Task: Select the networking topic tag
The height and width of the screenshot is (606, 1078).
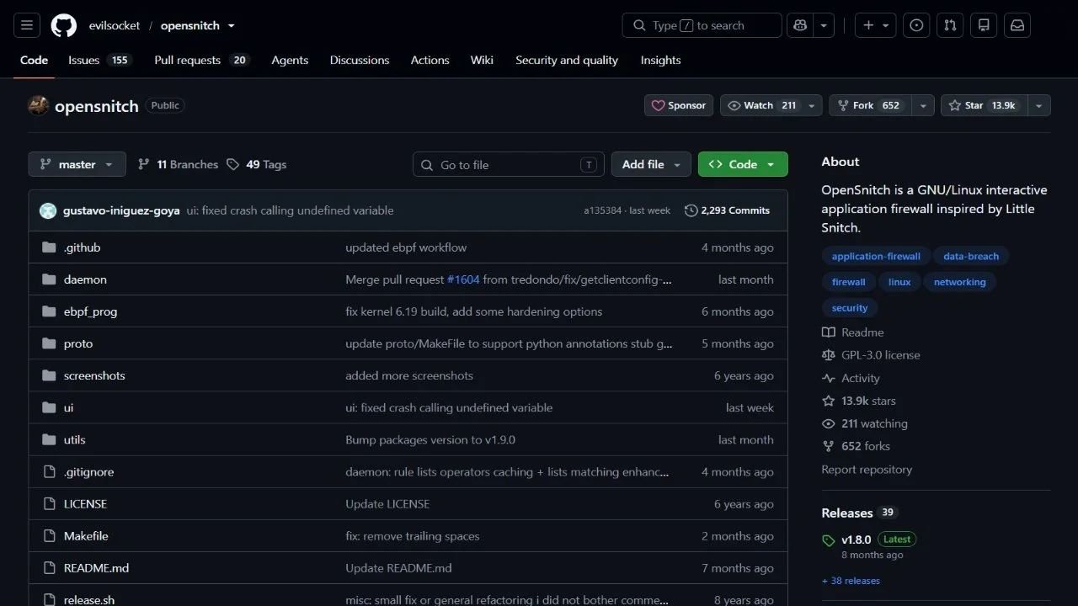Action: click(959, 282)
